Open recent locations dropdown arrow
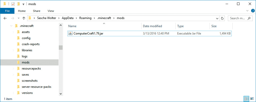 19,18
